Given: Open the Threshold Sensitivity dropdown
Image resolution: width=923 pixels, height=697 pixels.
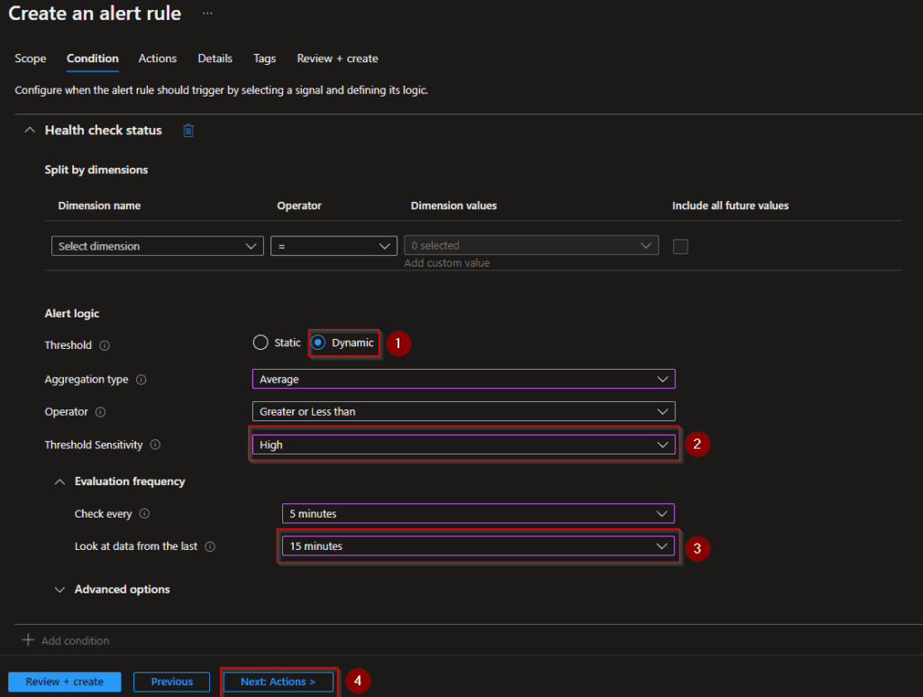Looking at the screenshot, I should (463, 445).
